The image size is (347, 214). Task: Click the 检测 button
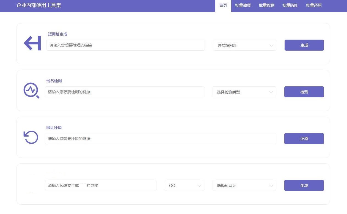click(x=304, y=92)
